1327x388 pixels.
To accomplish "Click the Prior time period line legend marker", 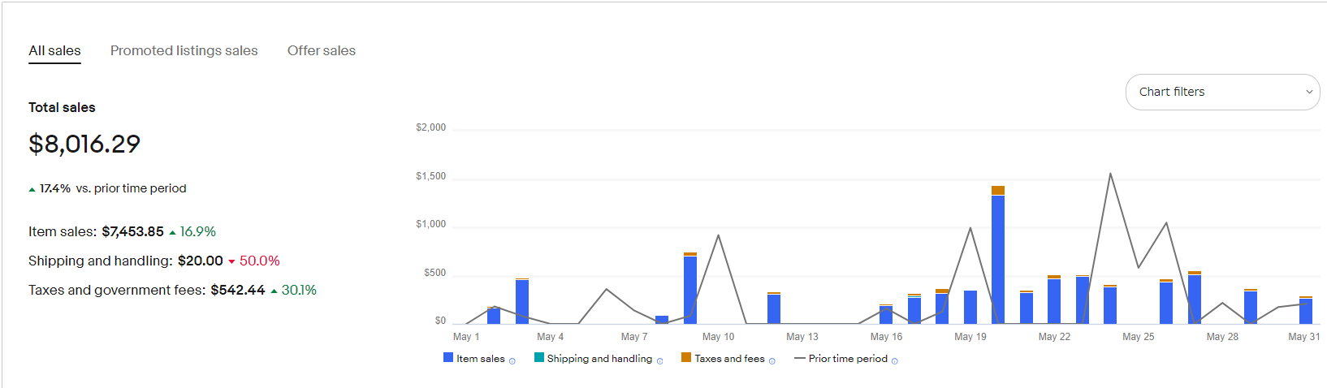I will pos(800,358).
